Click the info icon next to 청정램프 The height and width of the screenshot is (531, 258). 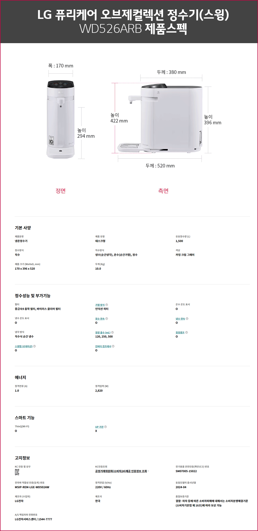click(x=187, y=333)
